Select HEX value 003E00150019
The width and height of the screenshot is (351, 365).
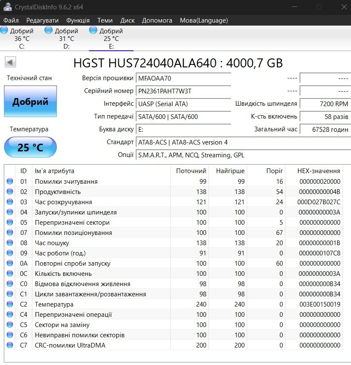coord(320,304)
